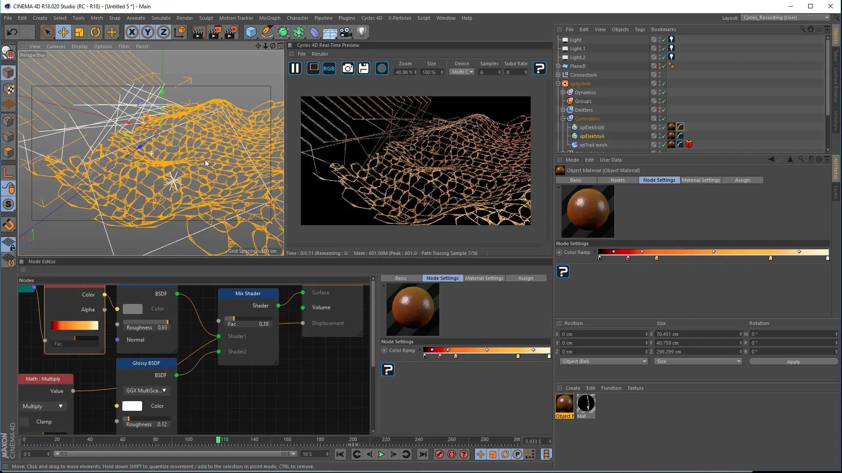Go to start of animation

tap(340, 454)
